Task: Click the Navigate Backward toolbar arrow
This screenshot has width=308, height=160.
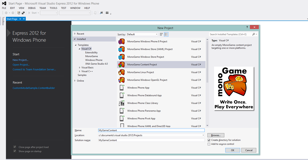Action: (x=6, y=13)
